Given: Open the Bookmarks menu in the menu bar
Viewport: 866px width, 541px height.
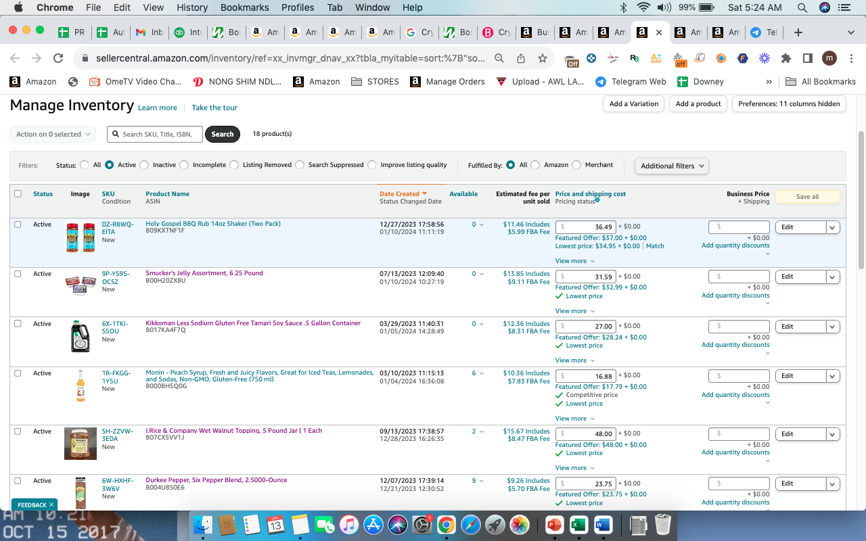Looking at the screenshot, I should [x=244, y=7].
